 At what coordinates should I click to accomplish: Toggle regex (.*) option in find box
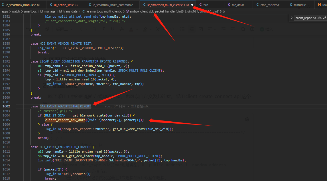[324, 18]
